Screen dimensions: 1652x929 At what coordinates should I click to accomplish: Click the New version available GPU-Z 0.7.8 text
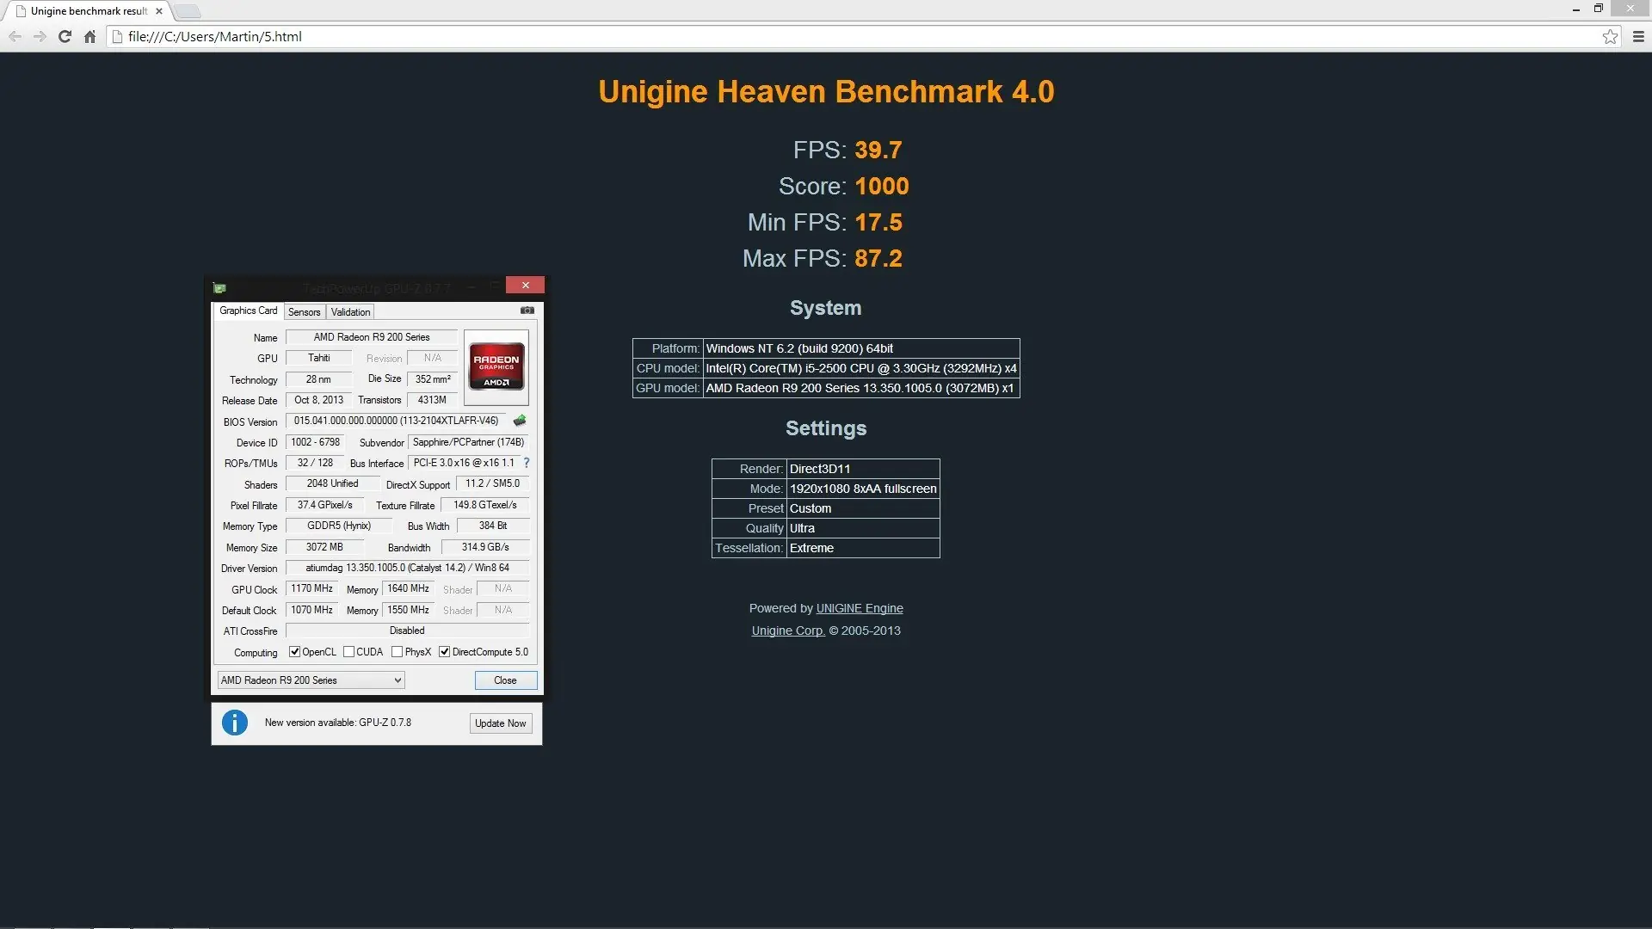click(338, 723)
